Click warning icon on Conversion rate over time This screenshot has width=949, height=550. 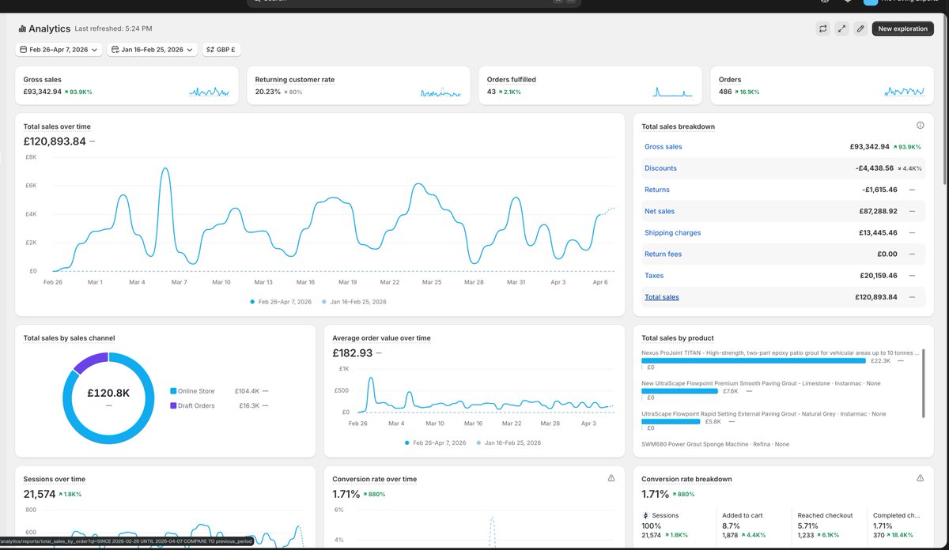point(611,478)
